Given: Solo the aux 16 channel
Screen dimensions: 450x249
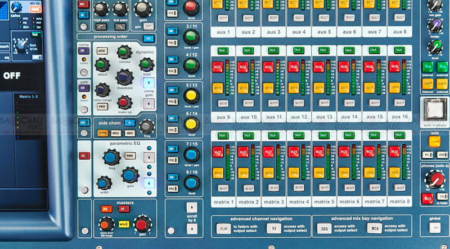Looking at the screenshot, I should point(394,88).
